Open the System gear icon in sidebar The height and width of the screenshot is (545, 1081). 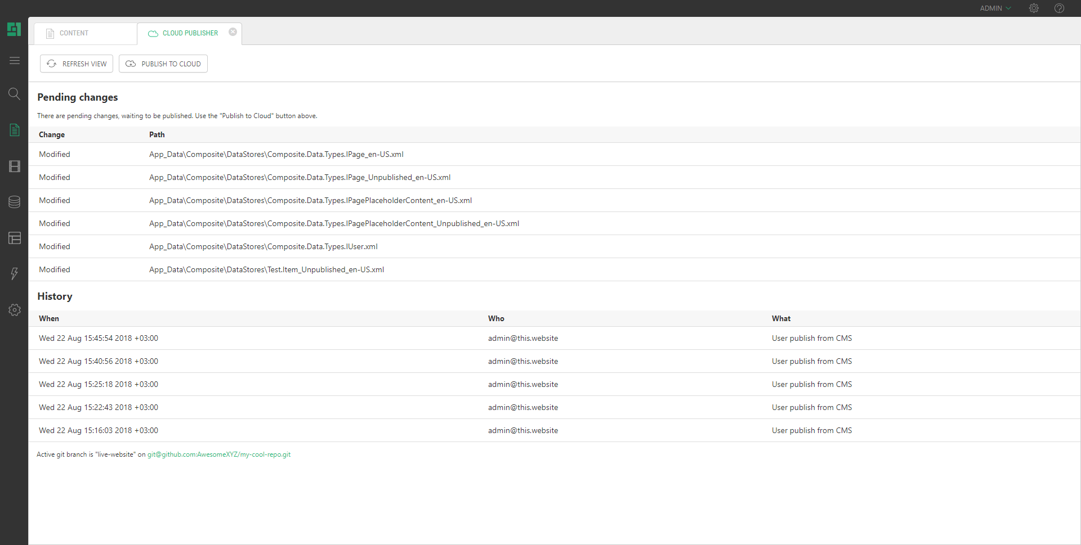click(15, 310)
